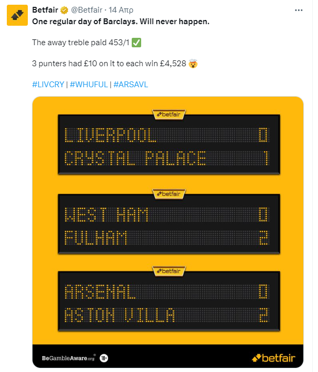Click Betfair badge above the Liverpool scoreboard
The width and height of the screenshot is (318, 372).
(168, 113)
